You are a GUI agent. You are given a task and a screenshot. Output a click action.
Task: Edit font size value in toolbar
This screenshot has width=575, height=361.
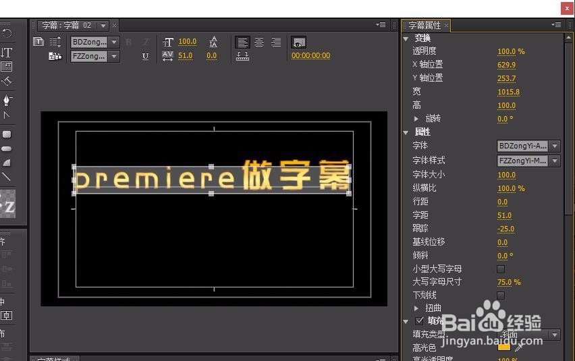pos(188,42)
